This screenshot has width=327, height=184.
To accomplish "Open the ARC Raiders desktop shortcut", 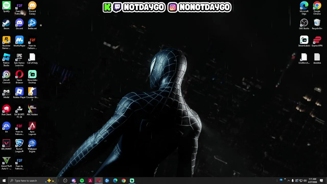I will click(32, 110).
